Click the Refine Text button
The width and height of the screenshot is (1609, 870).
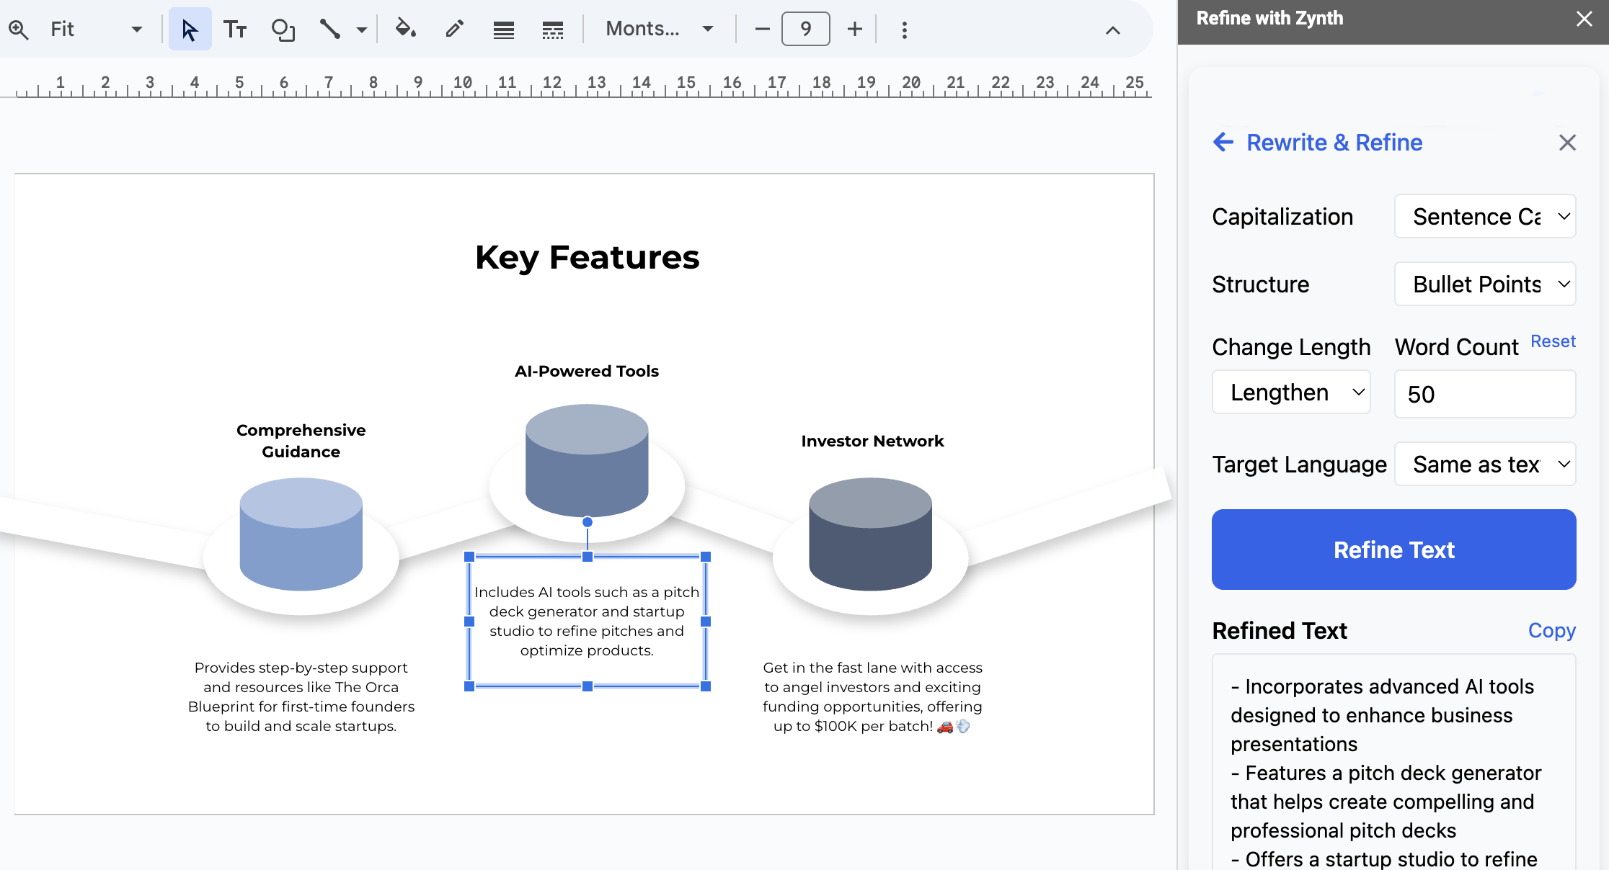pos(1393,550)
